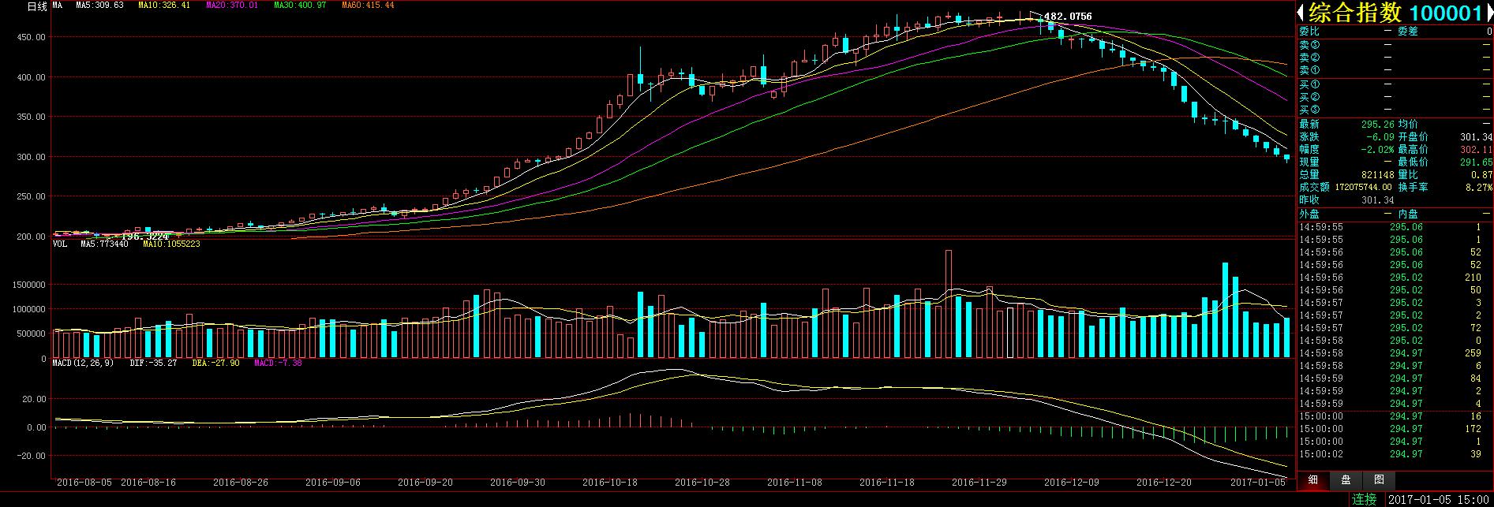Click the MACD:-7.38 value
The image size is (1494, 507).
coord(278,363)
